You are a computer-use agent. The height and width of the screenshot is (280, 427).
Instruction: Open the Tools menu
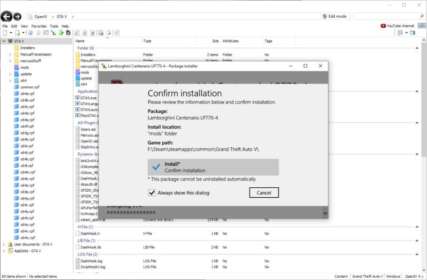point(54,26)
